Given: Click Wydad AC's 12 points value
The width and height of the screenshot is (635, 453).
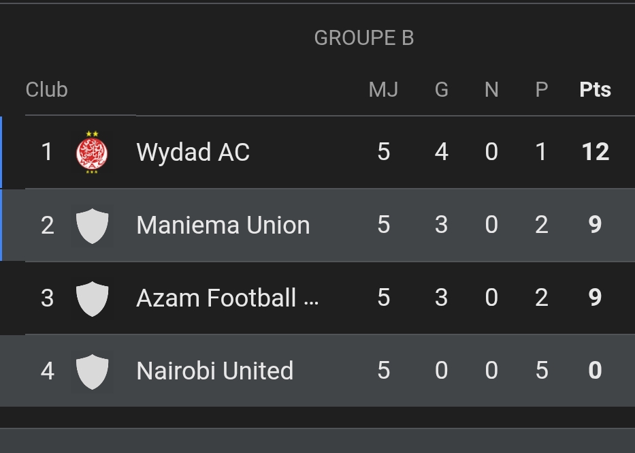Looking at the screenshot, I should 595,152.
